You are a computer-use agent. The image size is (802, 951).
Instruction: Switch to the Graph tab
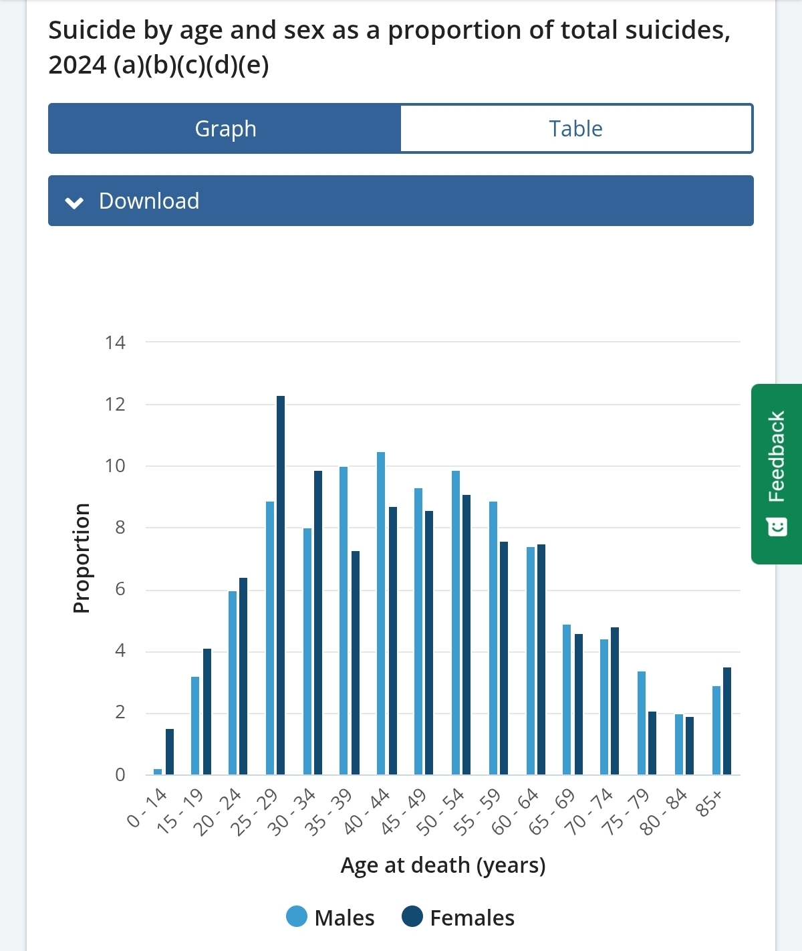(225, 128)
